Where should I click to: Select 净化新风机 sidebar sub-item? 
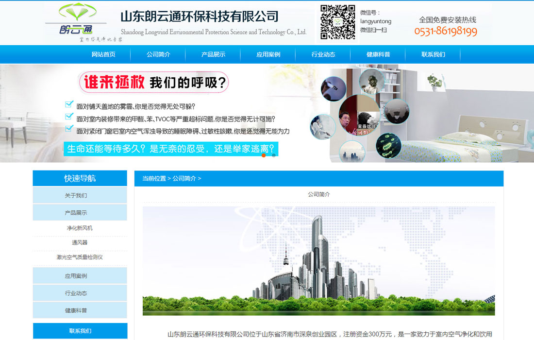coord(80,228)
